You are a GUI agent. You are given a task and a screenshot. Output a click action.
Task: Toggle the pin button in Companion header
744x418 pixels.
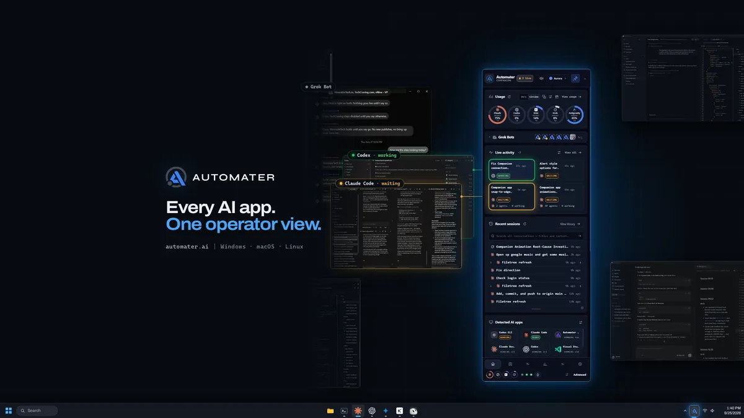[x=575, y=79]
